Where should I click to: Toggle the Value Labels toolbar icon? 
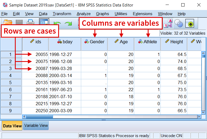[168, 23]
